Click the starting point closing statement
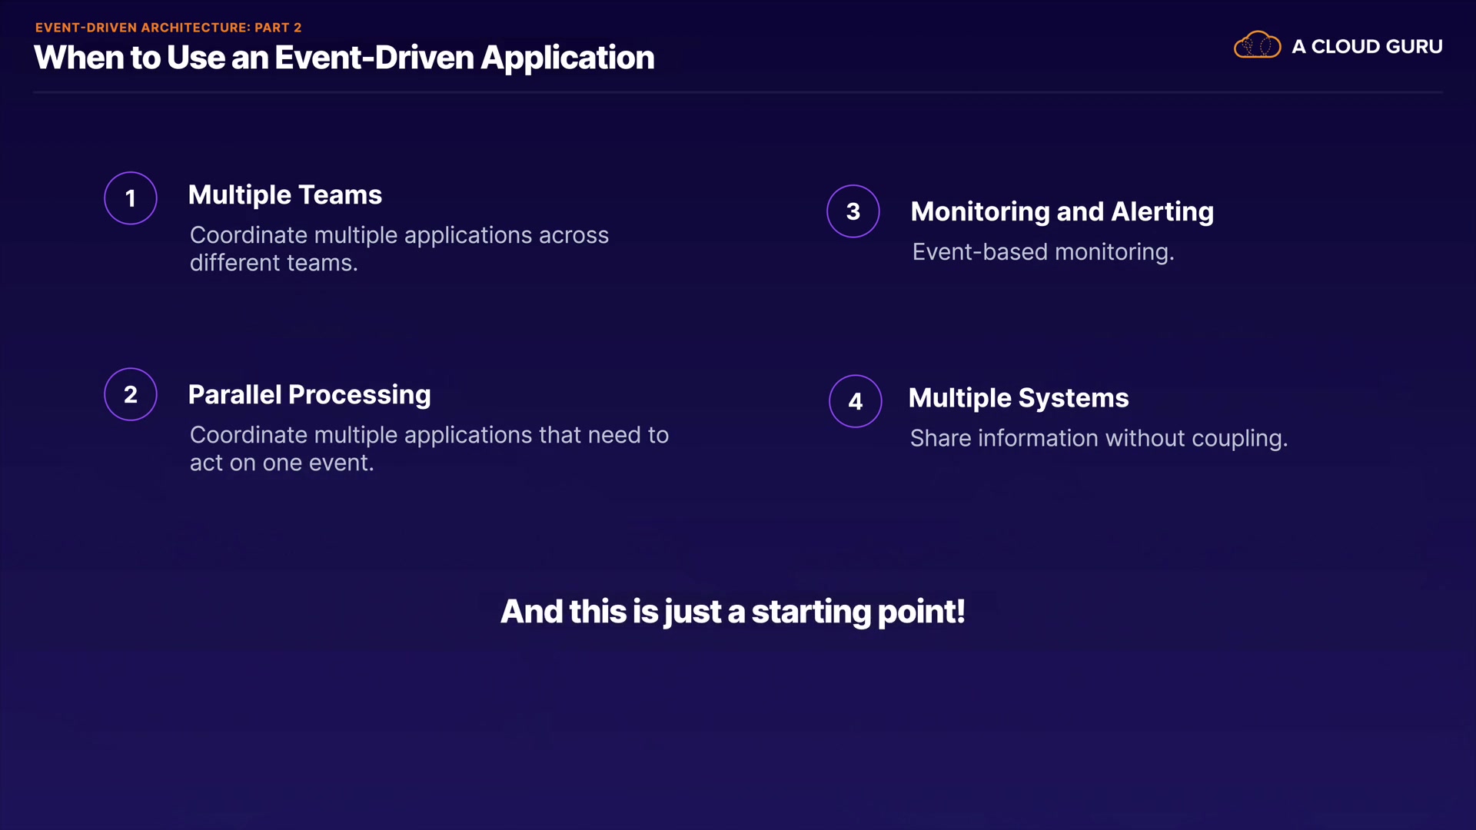 coord(733,612)
